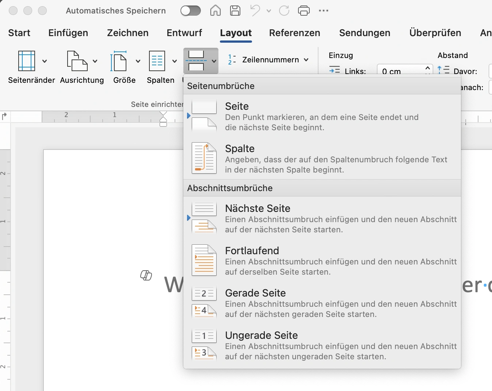The image size is (492, 391).
Task: Click the tab stop selector at ruler corner
Action: 5,116
